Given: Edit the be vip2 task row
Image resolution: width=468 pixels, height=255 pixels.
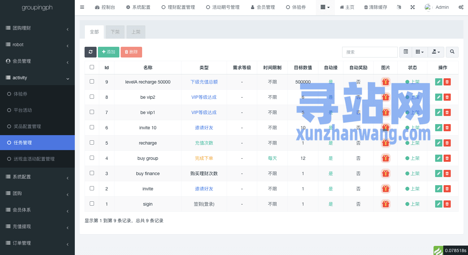Looking at the screenshot, I should (x=439, y=97).
